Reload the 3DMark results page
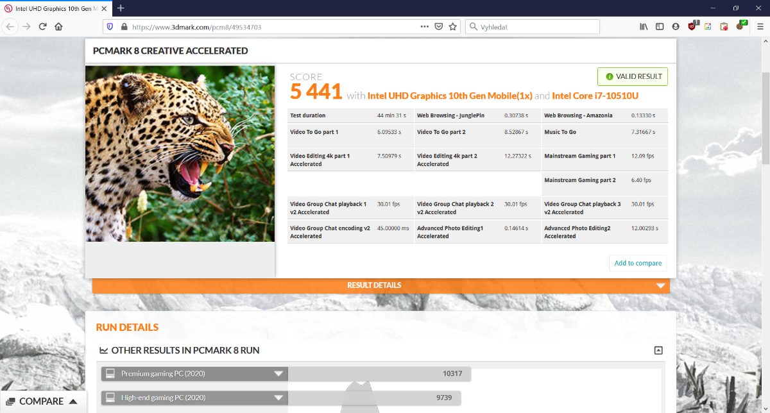The image size is (770, 413). click(x=42, y=27)
